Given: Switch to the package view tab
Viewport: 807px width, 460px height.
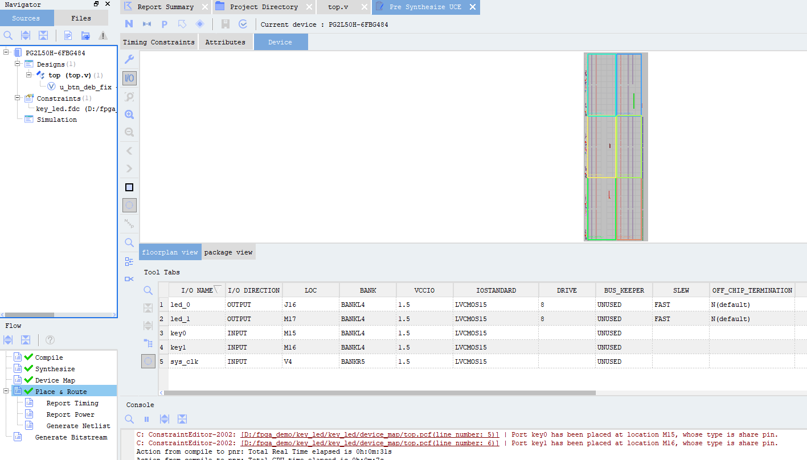Looking at the screenshot, I should [228, 252].
